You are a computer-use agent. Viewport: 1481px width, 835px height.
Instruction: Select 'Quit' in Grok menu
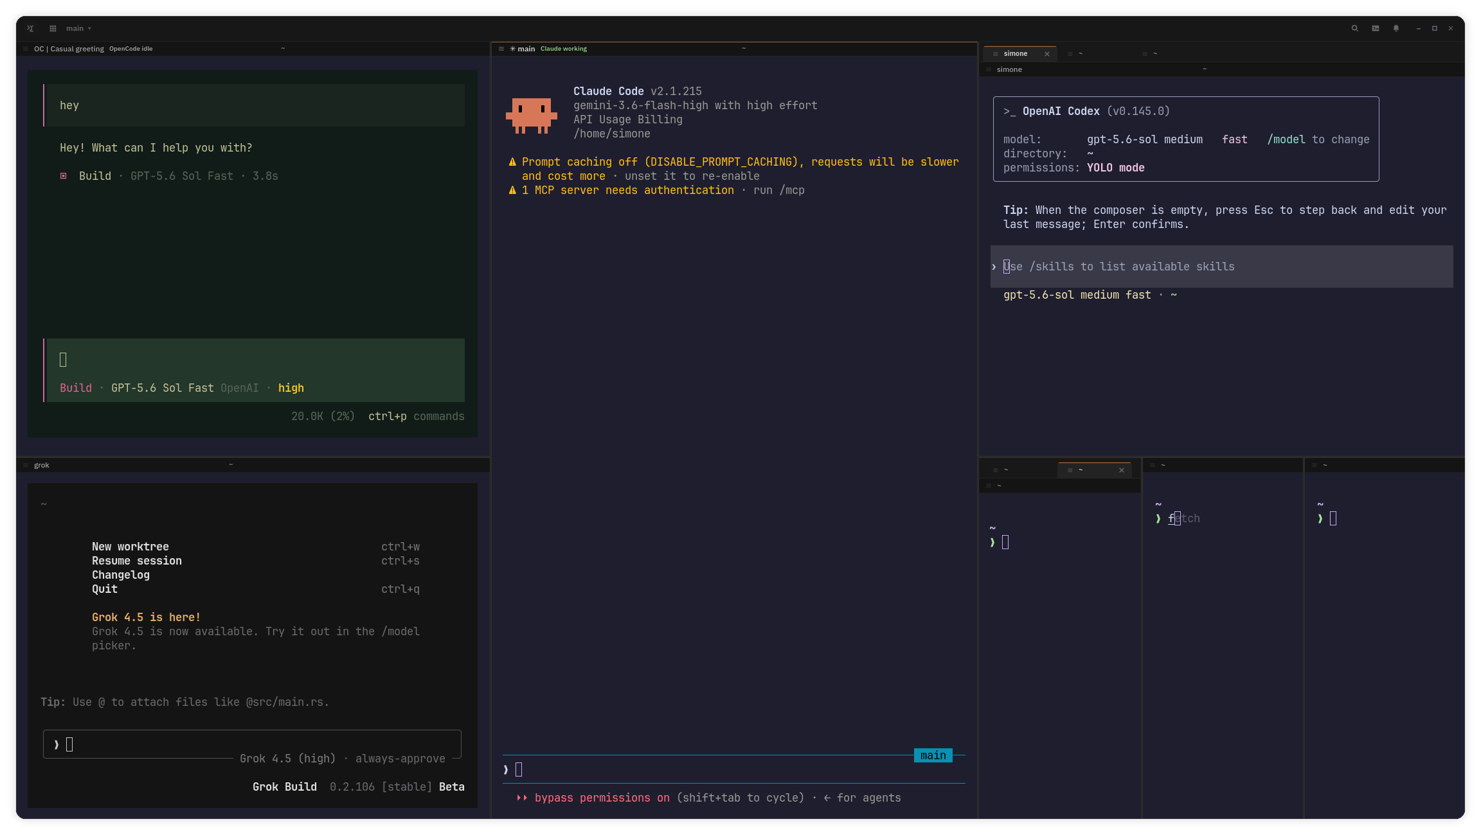(x=105, y=589)
